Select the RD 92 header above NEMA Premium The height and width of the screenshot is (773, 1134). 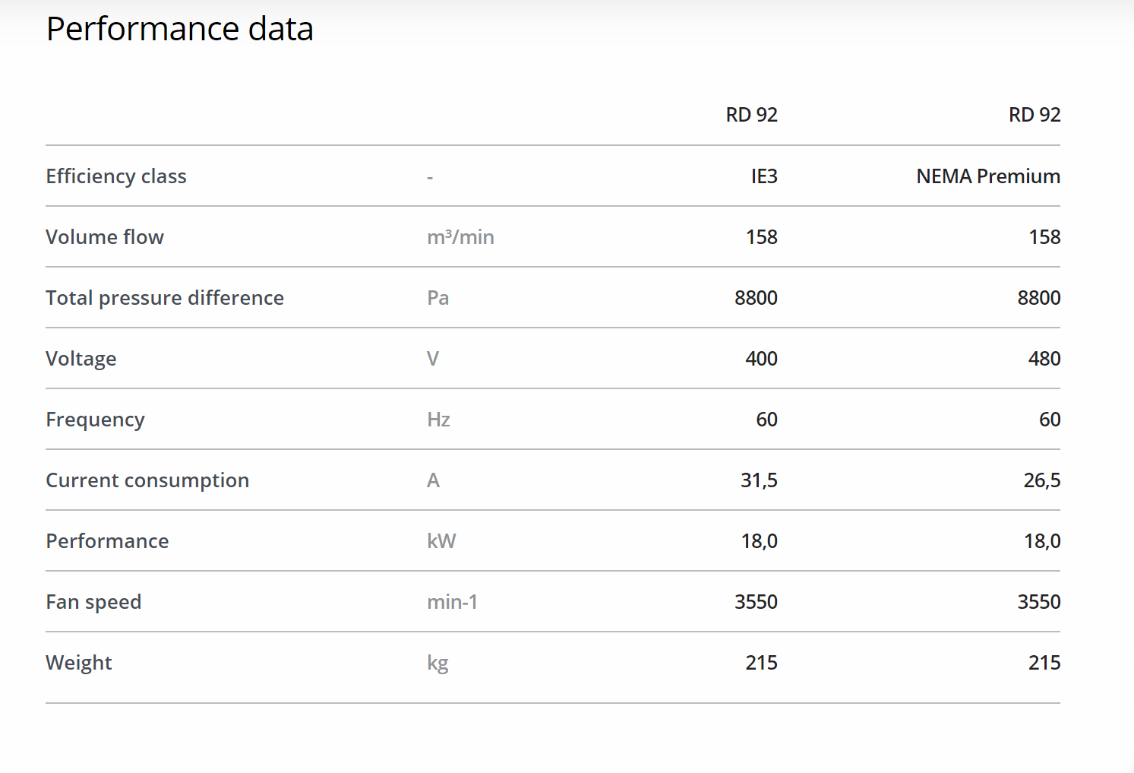pyautogui.click(x=1034, y=115)
